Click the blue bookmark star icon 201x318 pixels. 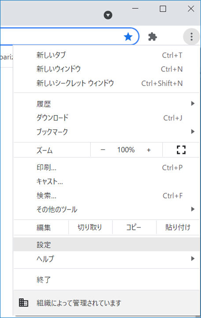128,37
